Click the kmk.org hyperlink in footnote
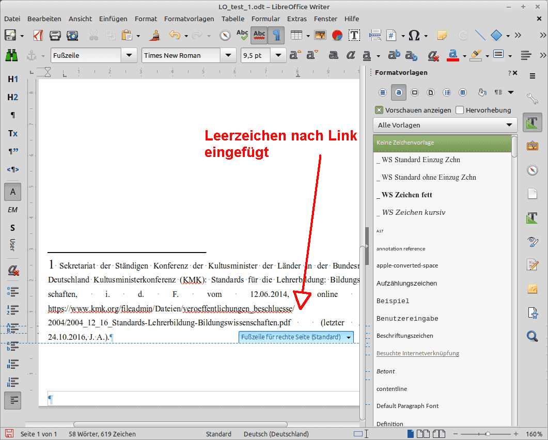This screenshot has width=548, height=440. [x=171, y=309]
